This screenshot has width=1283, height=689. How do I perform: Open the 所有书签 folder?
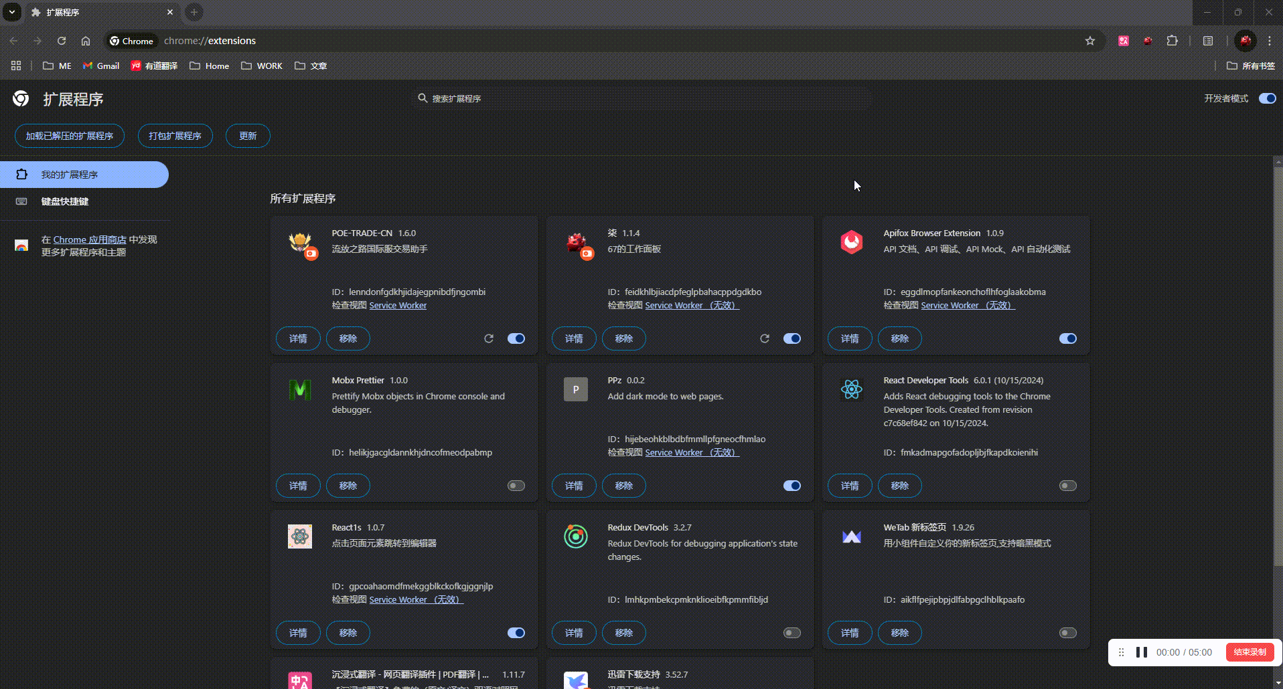(1251, 66)
